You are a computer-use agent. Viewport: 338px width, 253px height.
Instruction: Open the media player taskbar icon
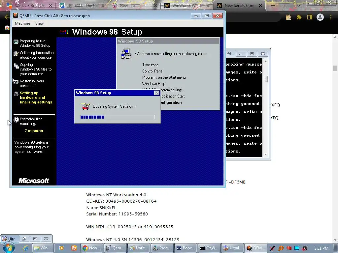tap(62, 248)
